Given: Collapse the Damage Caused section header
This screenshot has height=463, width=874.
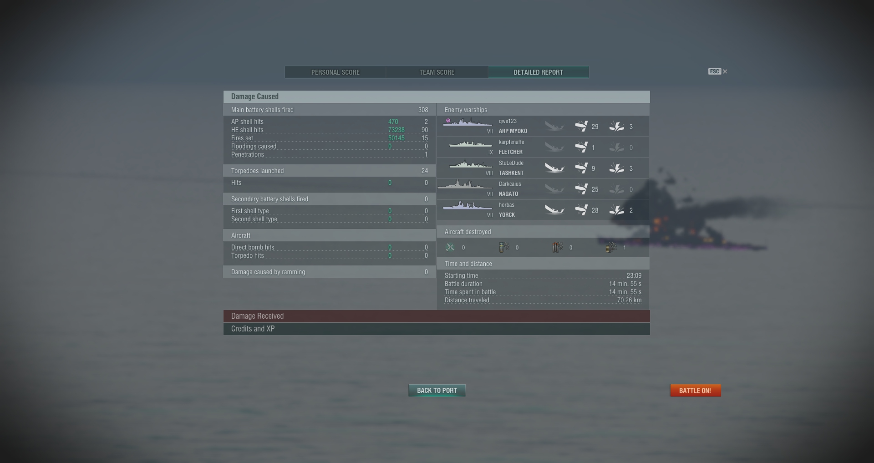Looking at the screenshot, I should tap(437, 97).
